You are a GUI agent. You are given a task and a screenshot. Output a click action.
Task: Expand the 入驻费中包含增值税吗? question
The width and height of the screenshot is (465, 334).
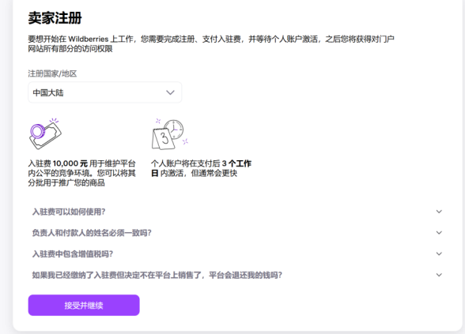237,254
